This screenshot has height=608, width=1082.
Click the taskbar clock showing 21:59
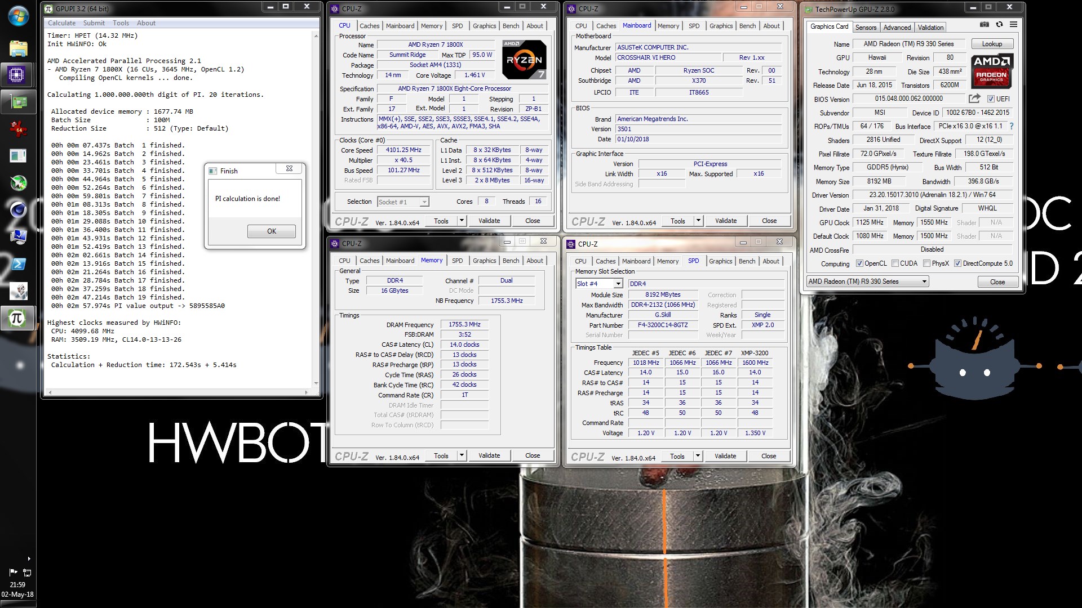click(x=17, y=585)
